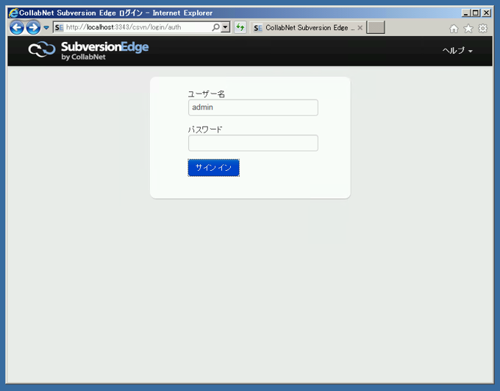
Task: Maximize the Internet Explorer window
Action: [x=476, y=13]
